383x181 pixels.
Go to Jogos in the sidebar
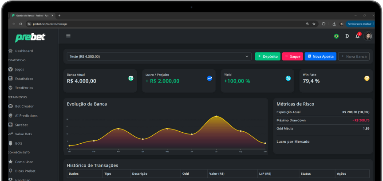pos(19,69)
